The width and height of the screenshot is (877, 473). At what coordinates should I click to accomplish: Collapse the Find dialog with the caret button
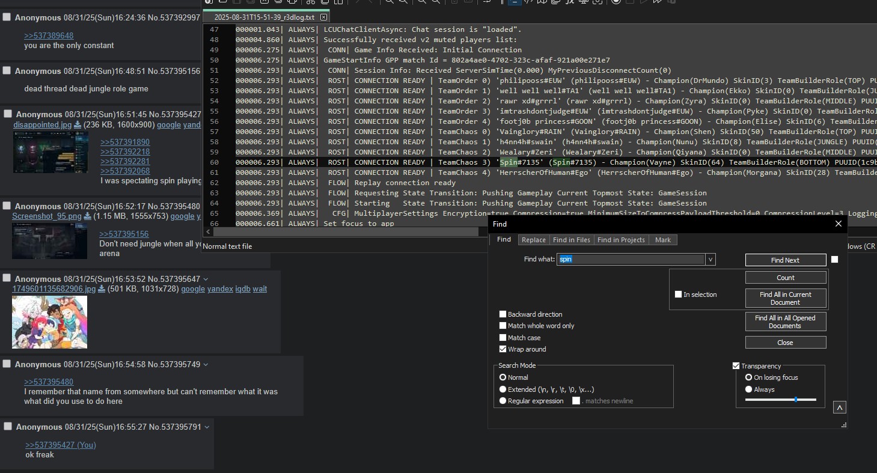coord(840,407)
